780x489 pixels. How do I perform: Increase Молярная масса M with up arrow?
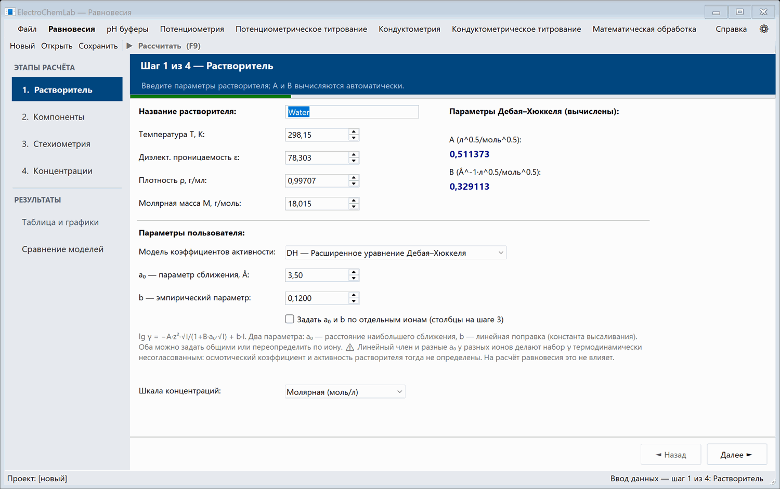point(354,200)
